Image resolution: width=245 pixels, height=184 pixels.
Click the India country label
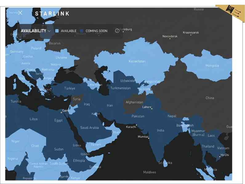(x=160, y=130)
